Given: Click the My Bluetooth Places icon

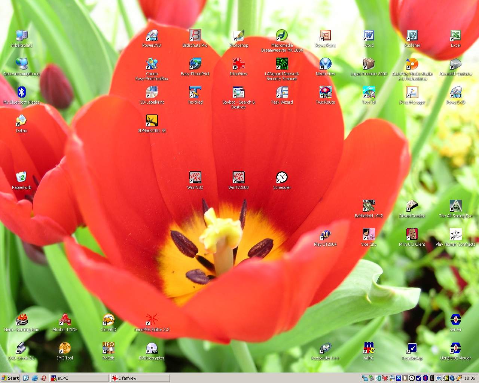Looking at the screenshot, I should click(21, 92).
